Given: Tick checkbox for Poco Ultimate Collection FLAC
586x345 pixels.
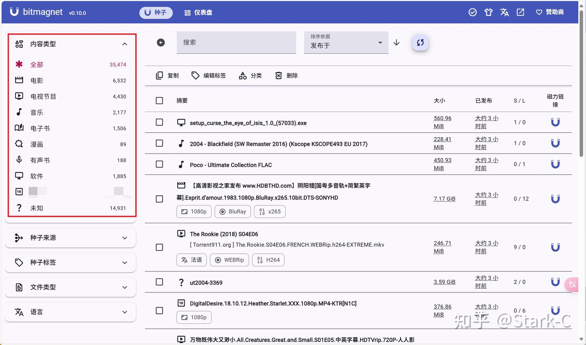Looking at the screenshot, I should pyautogui.click(x=160, y=164).
